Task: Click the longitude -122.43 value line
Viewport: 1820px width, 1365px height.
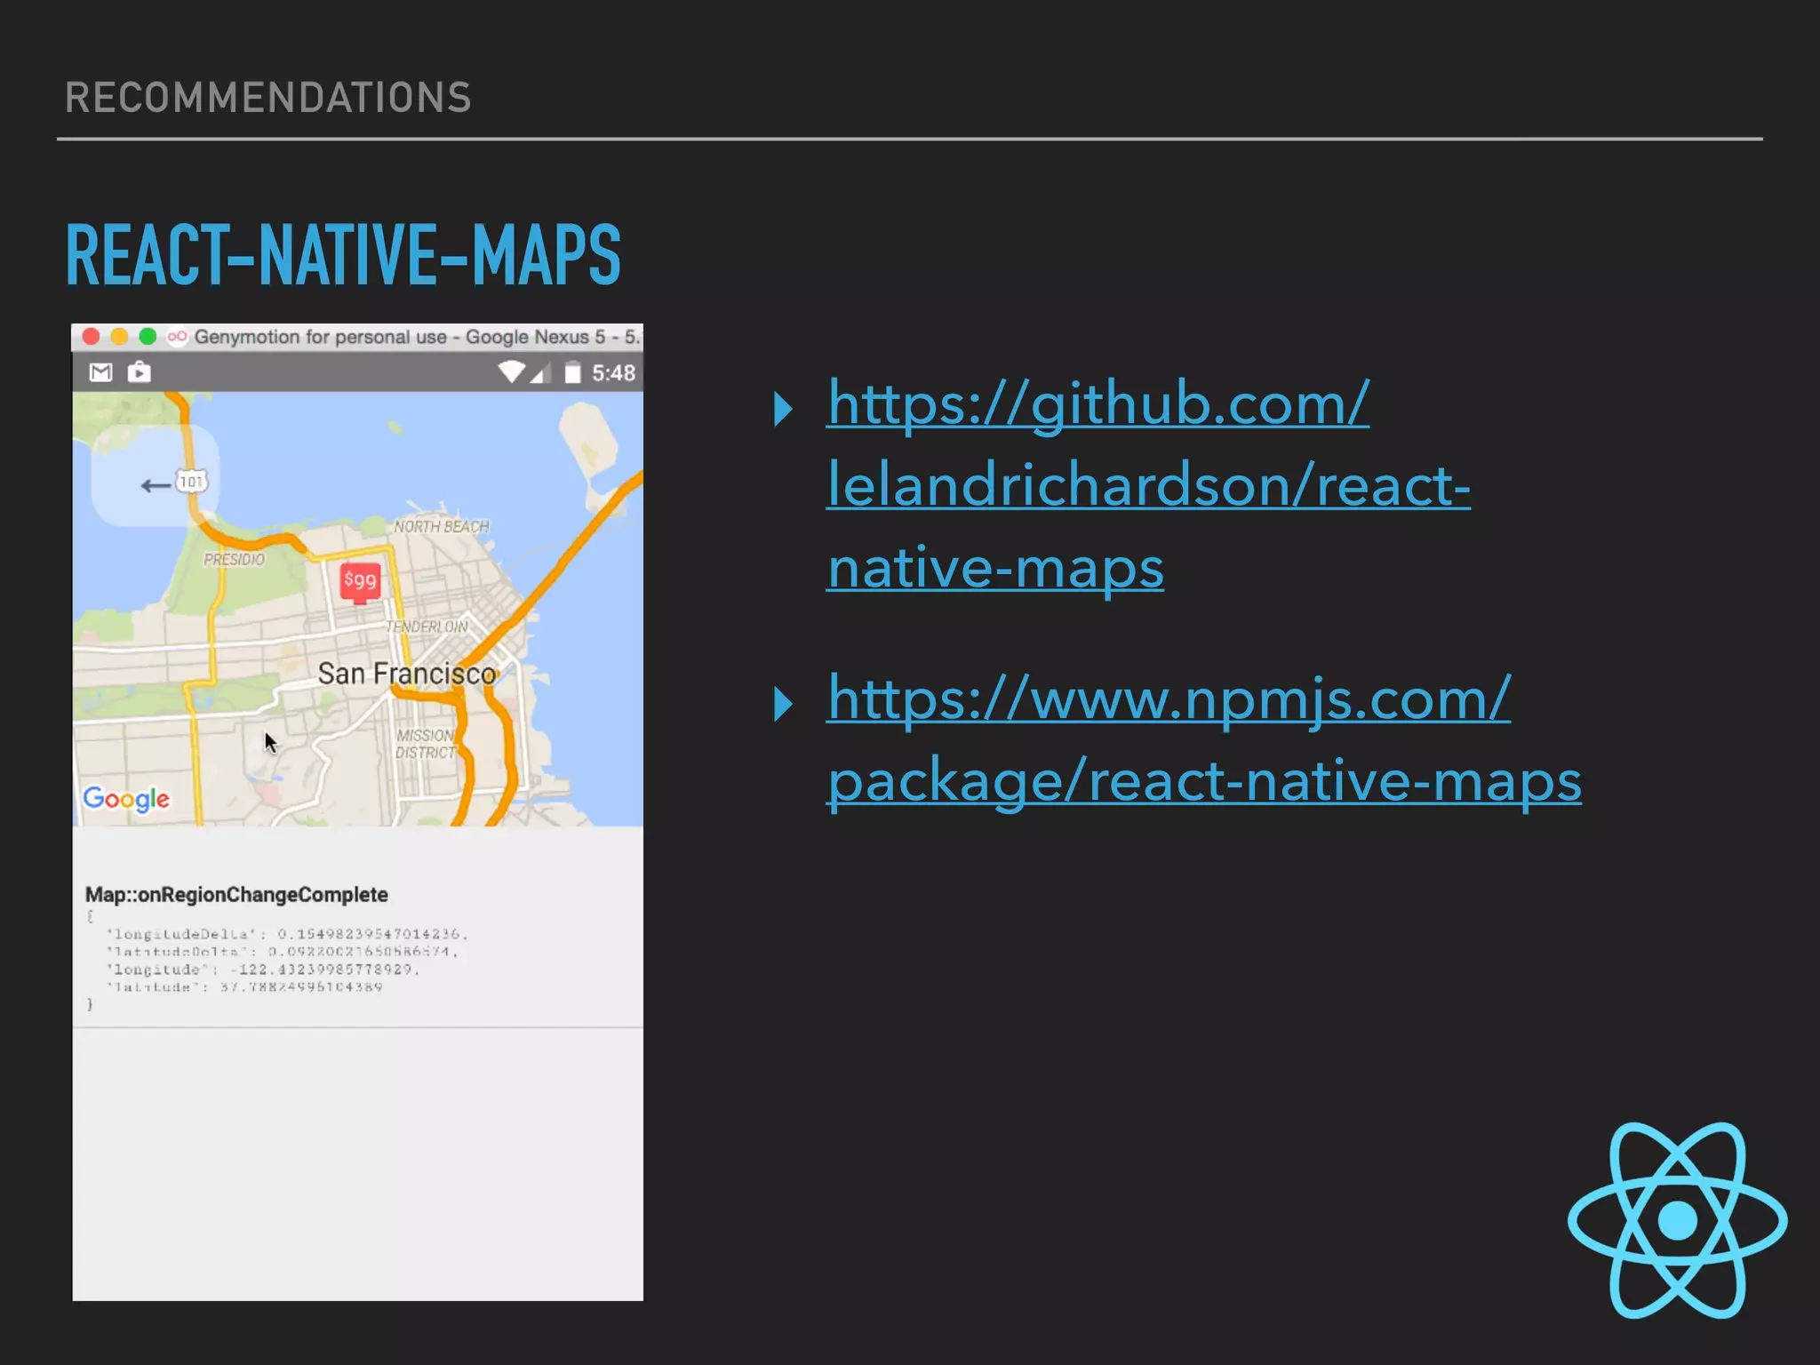Action: pos(262,970)
